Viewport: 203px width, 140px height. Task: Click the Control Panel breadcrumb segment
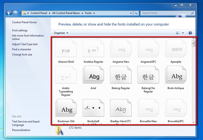[39, 13]
